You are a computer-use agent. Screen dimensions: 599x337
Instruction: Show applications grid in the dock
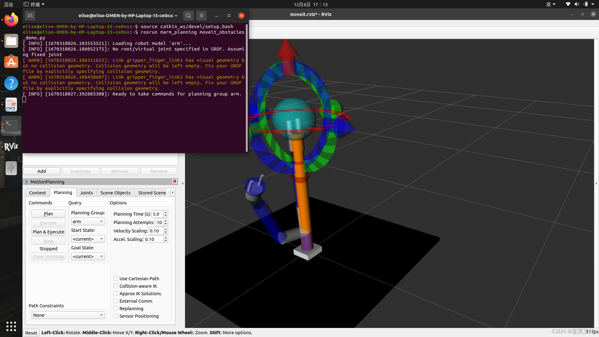[11, 326]
